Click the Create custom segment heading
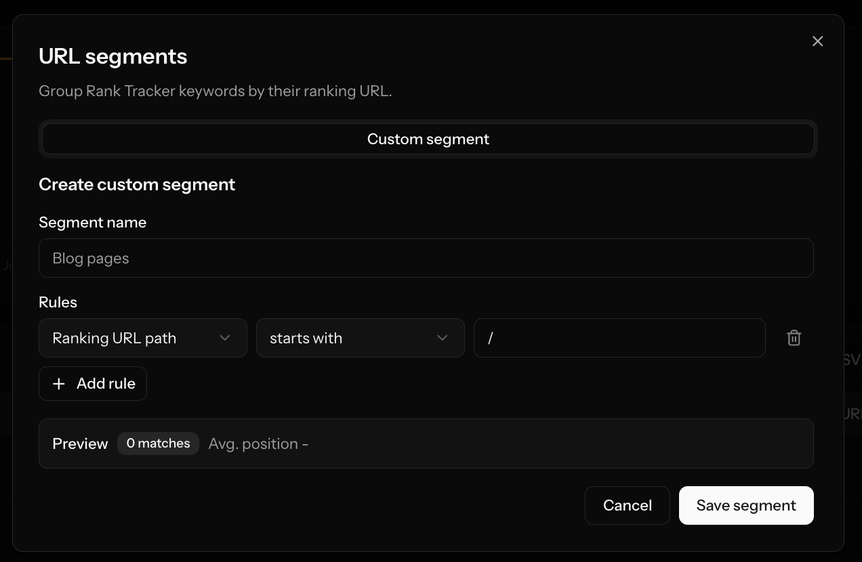 pos(137,185)
